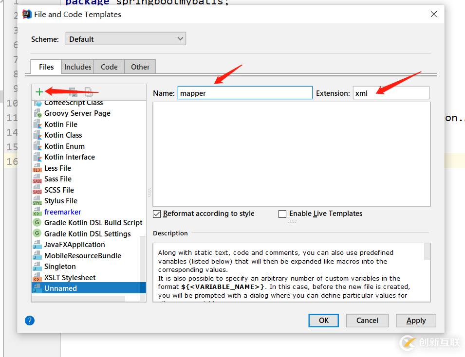Click the Apply button
The width and height of the screenshot is (465, 357).
pos(416,321)
